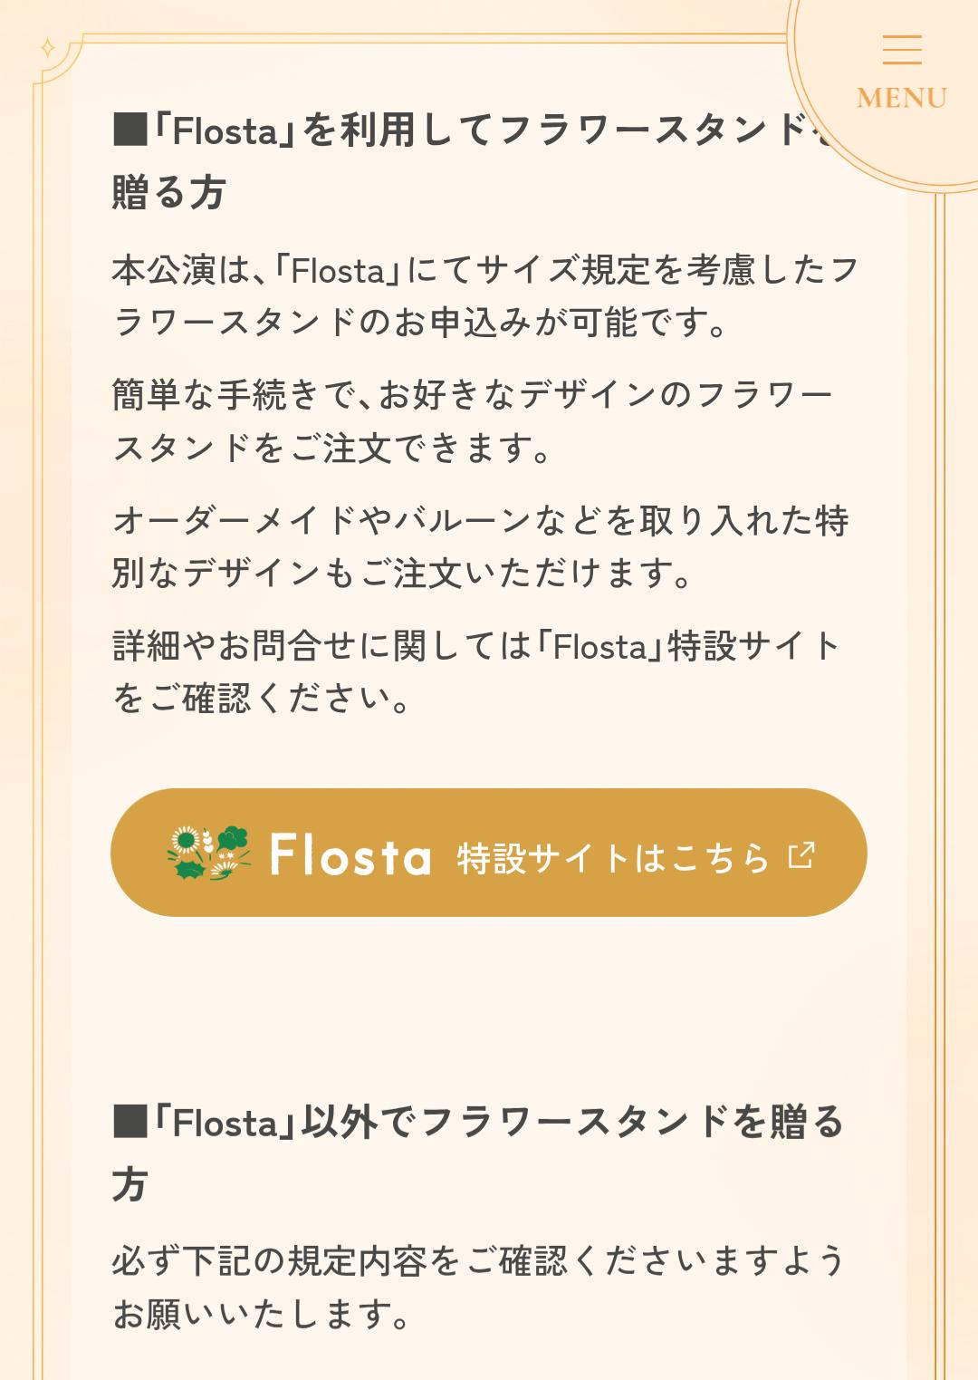Click the paragraph starting with オーダーメイドやバルーン
Screen dimensions: 978x1380
pyautogui.click(x=480, y=546)
